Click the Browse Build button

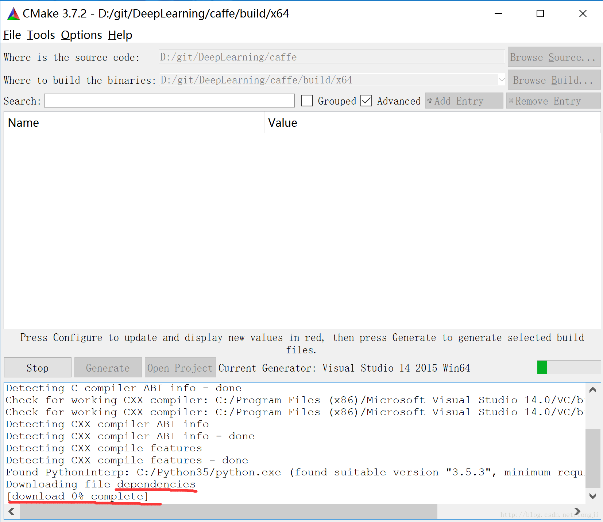point(554,80)
